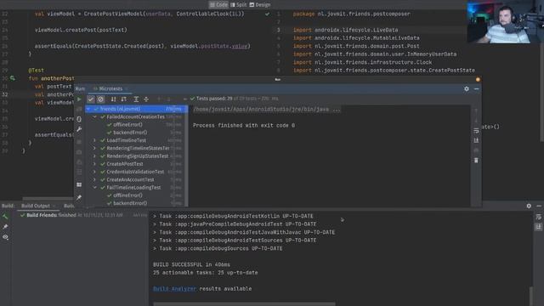Click Task :app:compileDebugSources line
Viewport: 544px width, 306px height.
coord(218,248)
